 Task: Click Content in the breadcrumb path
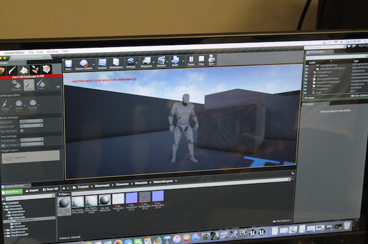(x=83, y=187)
